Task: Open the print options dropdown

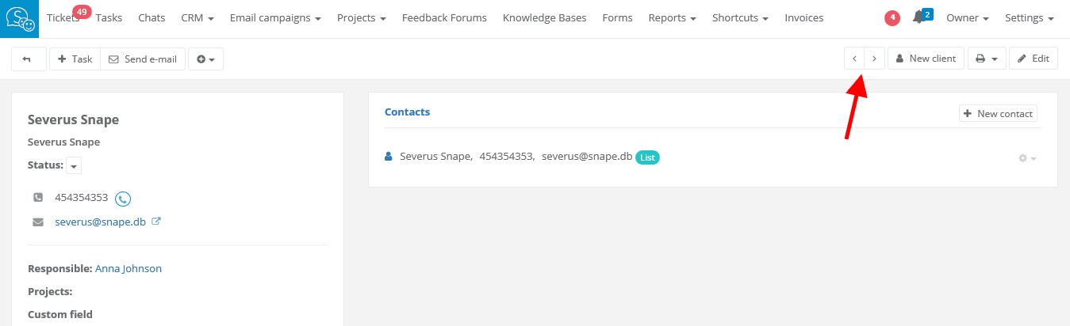Action: [x=987, y=59]
